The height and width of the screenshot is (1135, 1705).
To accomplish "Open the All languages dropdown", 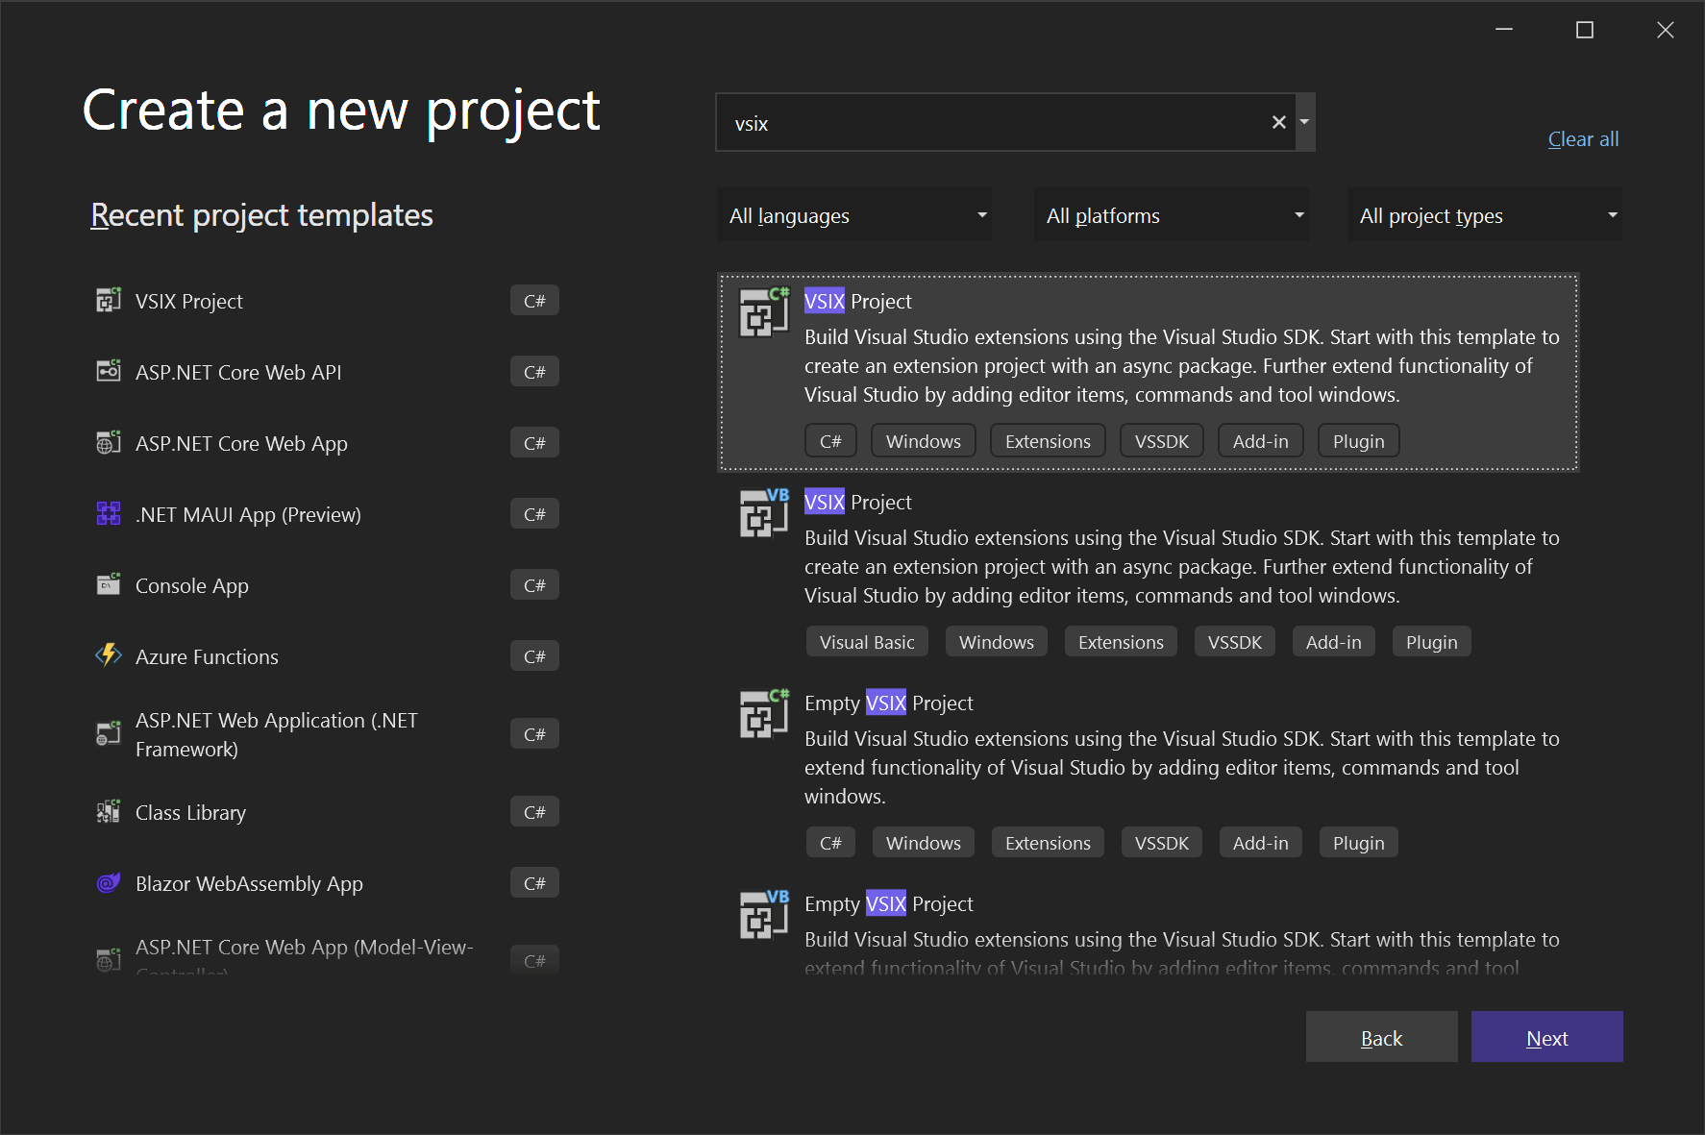I will 853,215.
